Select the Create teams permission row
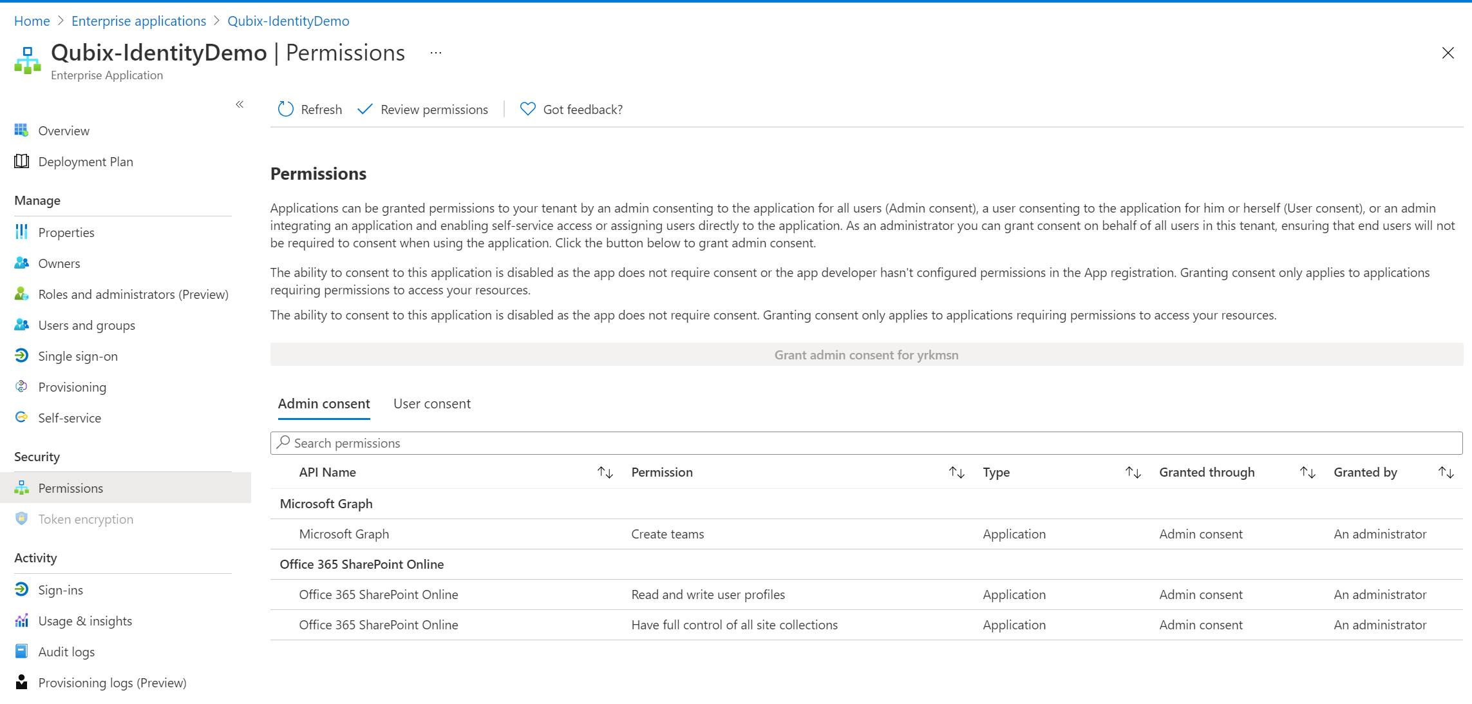 click(x=668, y=534)
